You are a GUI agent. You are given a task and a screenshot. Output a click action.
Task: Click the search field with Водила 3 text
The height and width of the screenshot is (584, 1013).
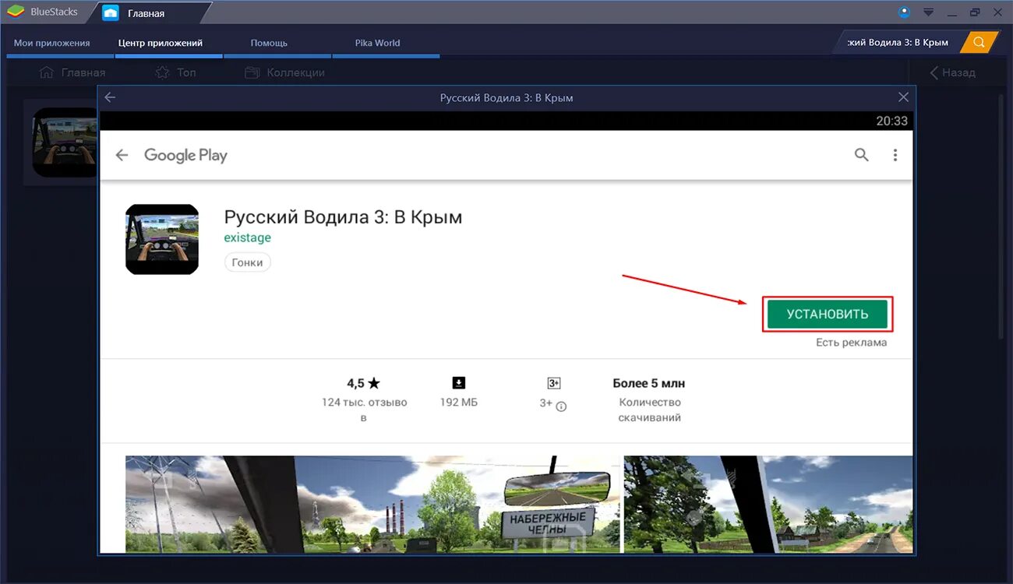(x=898, y=42)
